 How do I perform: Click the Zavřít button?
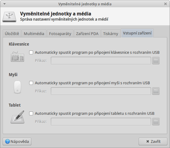pyautogui.click(x=153, y=141)
